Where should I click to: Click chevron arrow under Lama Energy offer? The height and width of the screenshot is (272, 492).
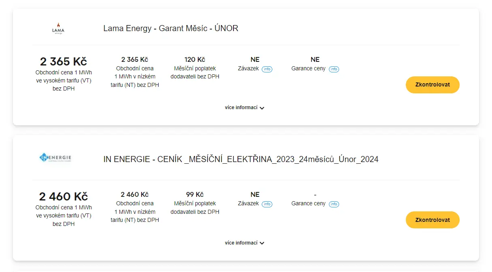[262, 108]
